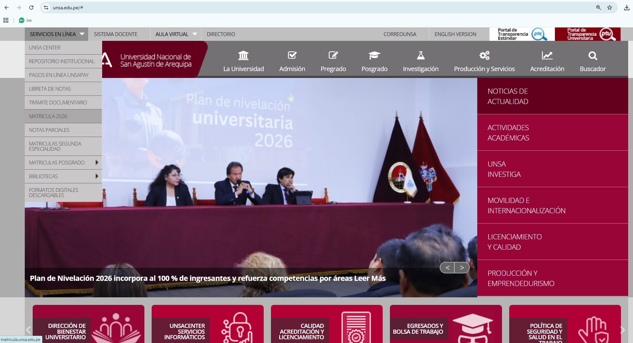
Task: Click the Acreditación chart icon
Action: click(547, 55)
